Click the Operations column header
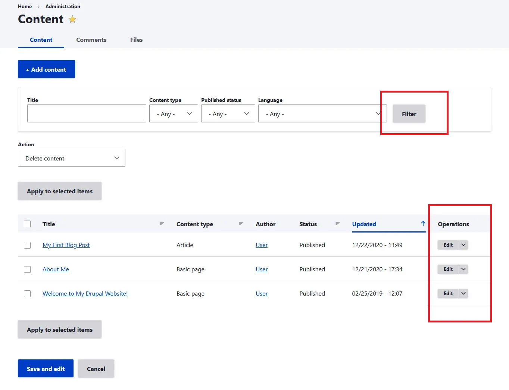 [453, 224]
